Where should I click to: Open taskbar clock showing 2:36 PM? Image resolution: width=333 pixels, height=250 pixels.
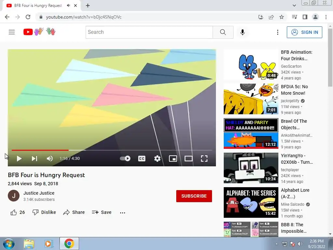(x=316, y=244)
